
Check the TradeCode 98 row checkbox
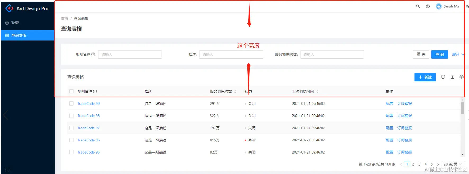click(71, 116)
